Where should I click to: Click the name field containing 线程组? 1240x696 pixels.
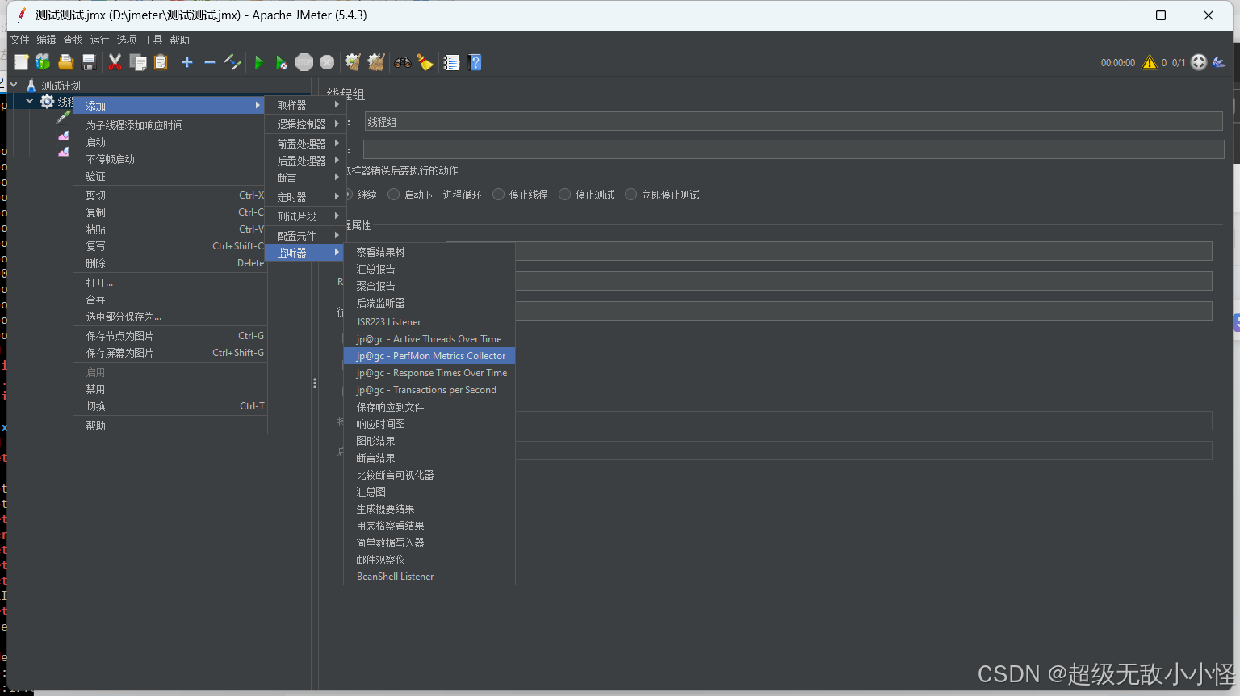coord(794,122)
